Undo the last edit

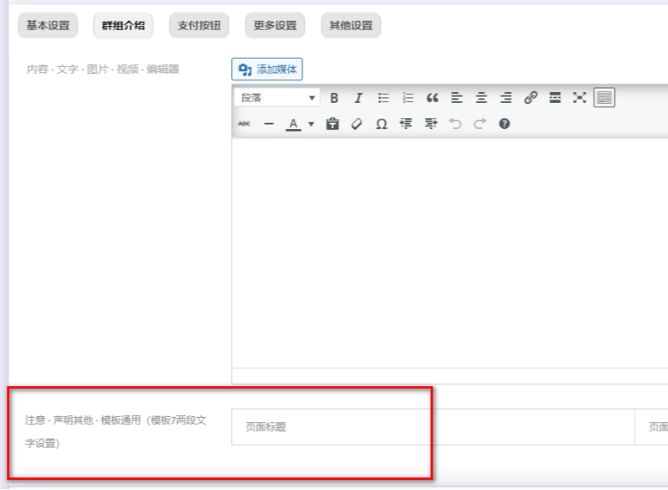pyautogui.click(x=456, y=124)
